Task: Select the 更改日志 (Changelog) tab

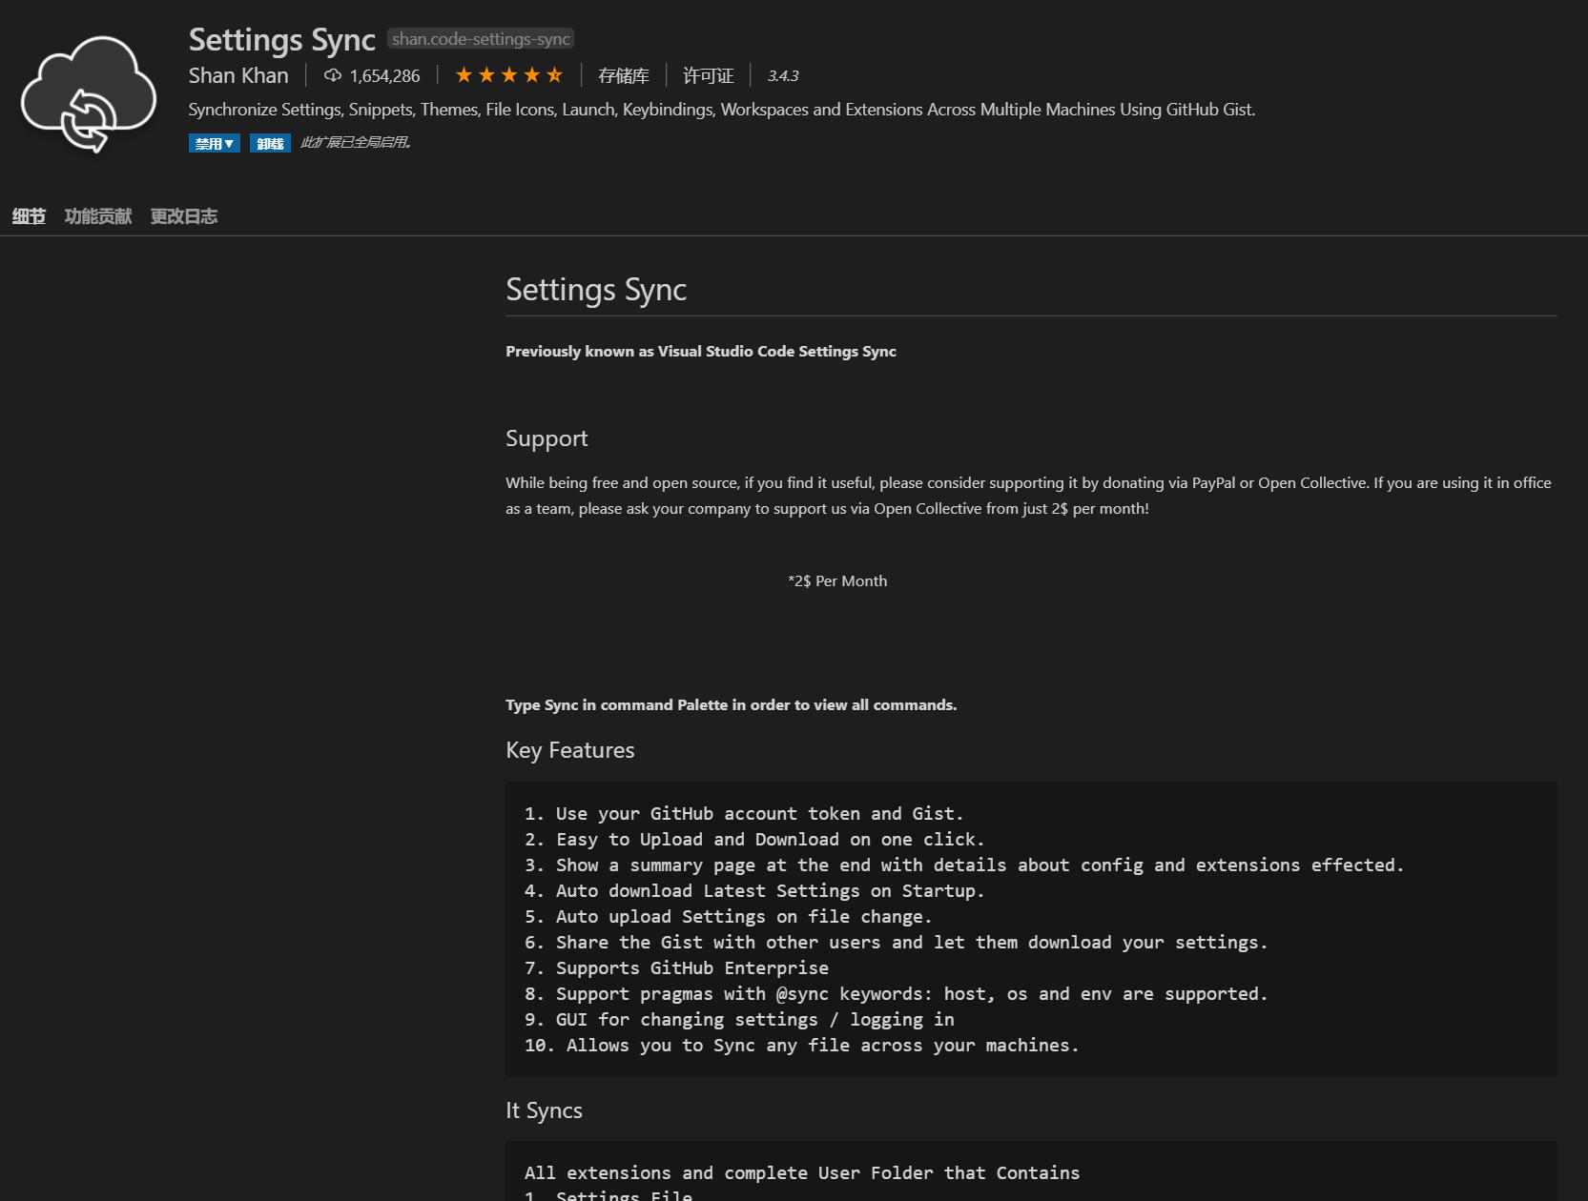Action: [184, 216]
